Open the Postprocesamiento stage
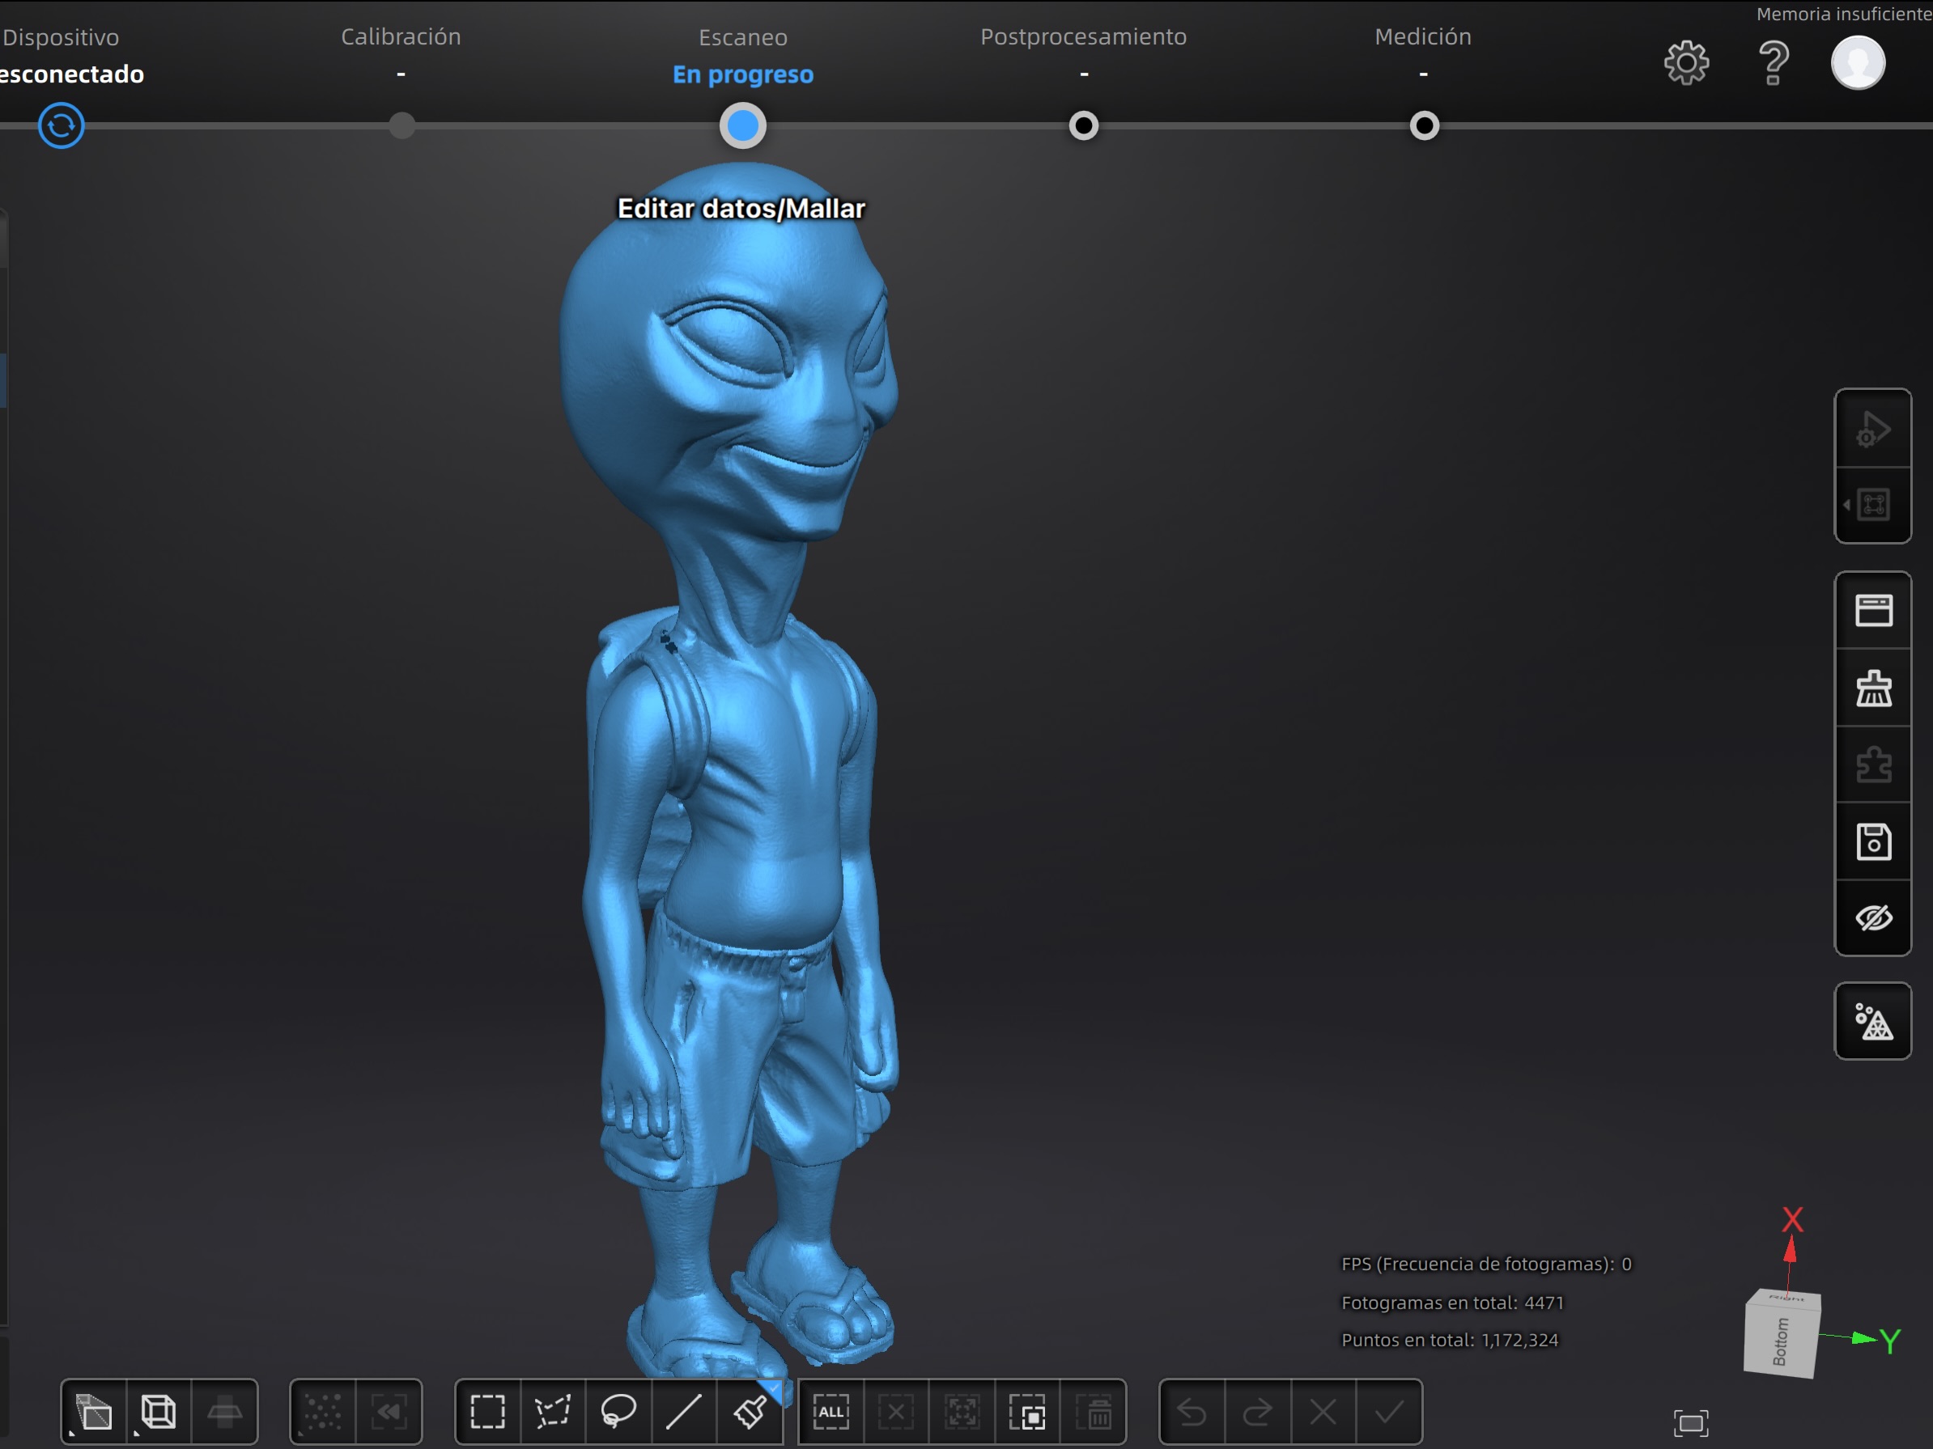Screen dimensions: 1933x1449 [x=1084, y=36]
